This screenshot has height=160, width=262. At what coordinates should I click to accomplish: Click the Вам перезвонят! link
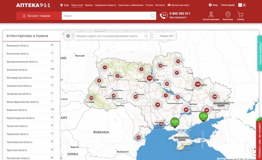click(178, 17)
